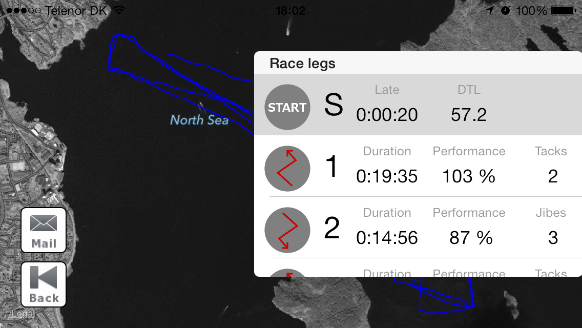The image size is (582, 328).
Task: Tap leg 2 downwind zigzag icon
Action: pyautogui.click(x=287, y=230)
